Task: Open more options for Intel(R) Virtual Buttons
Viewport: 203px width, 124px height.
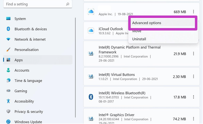Action: point(193,76)
